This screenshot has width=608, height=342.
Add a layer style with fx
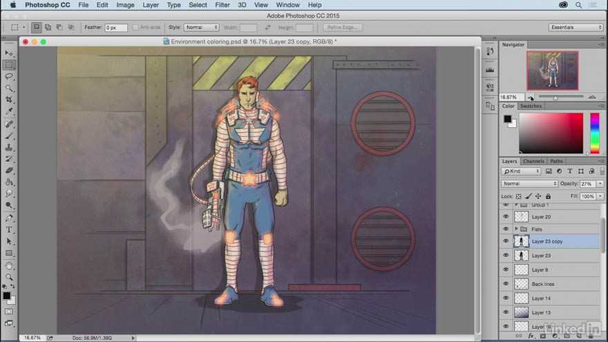point(531,336)
